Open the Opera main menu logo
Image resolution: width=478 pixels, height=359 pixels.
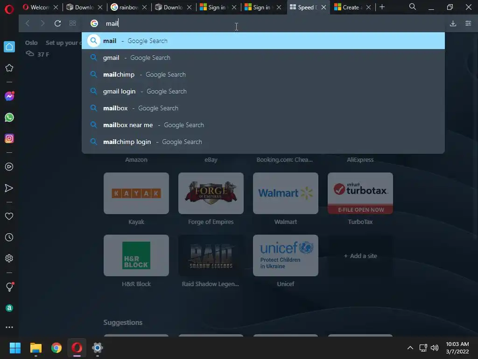(9, 9)
